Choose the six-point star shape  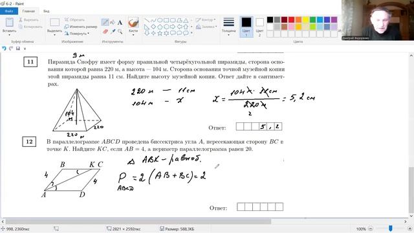(x=166, y=33)
